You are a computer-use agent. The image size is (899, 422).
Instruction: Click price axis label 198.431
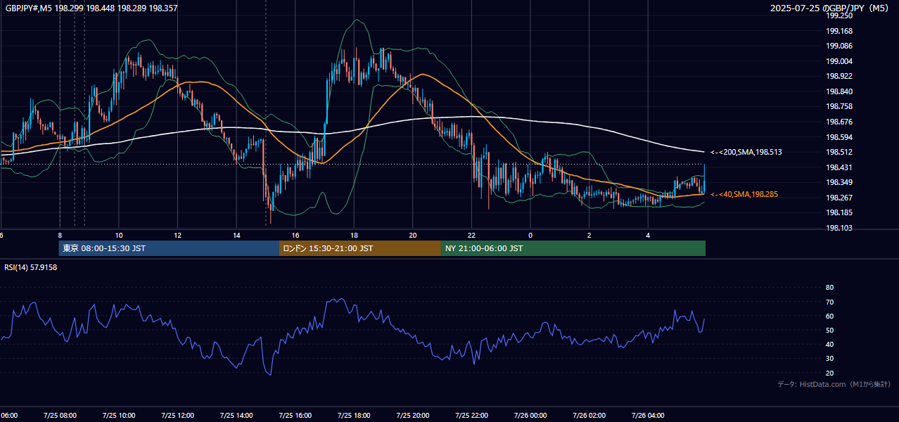[839, 167]
